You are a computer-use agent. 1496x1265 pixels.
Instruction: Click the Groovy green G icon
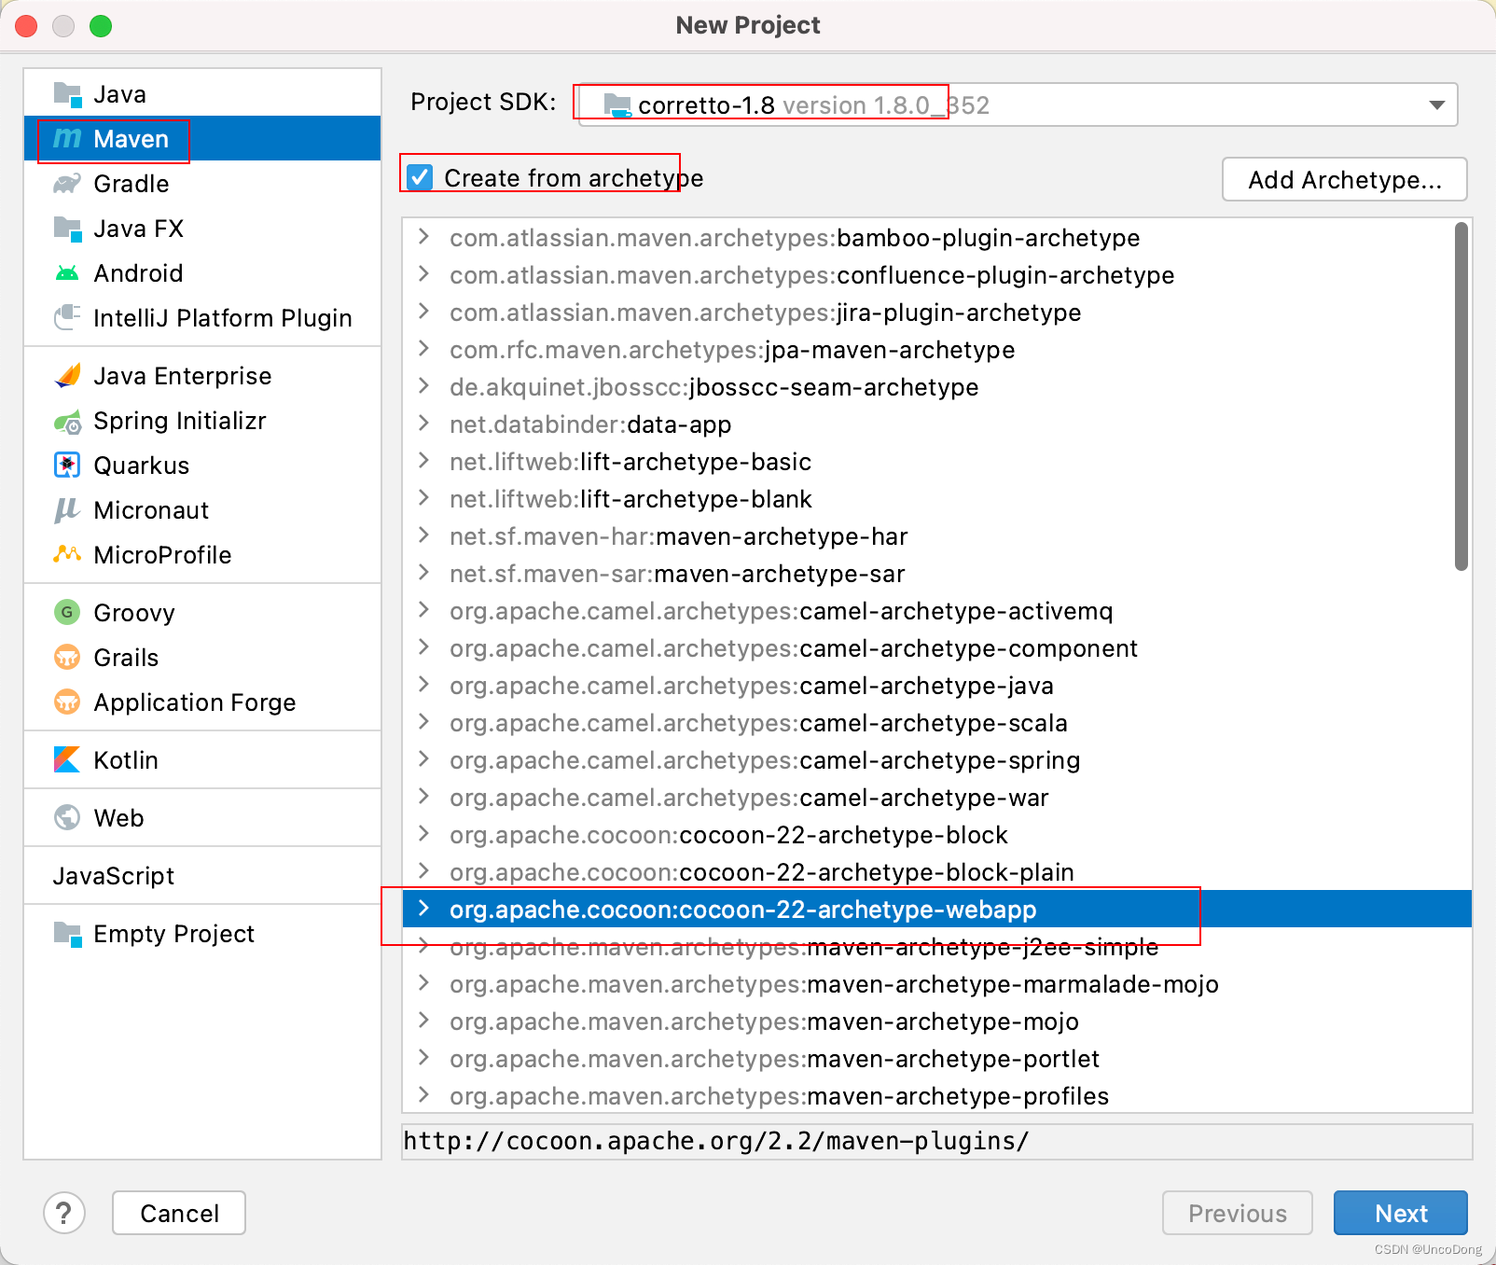(67, 612)
